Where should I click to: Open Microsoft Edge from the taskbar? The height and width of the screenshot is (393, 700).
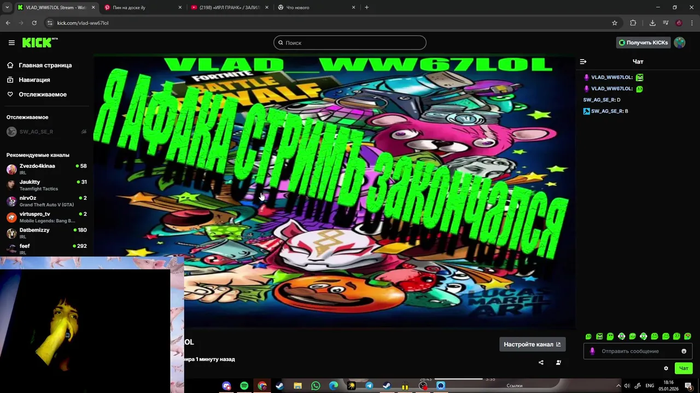(333, 386)
